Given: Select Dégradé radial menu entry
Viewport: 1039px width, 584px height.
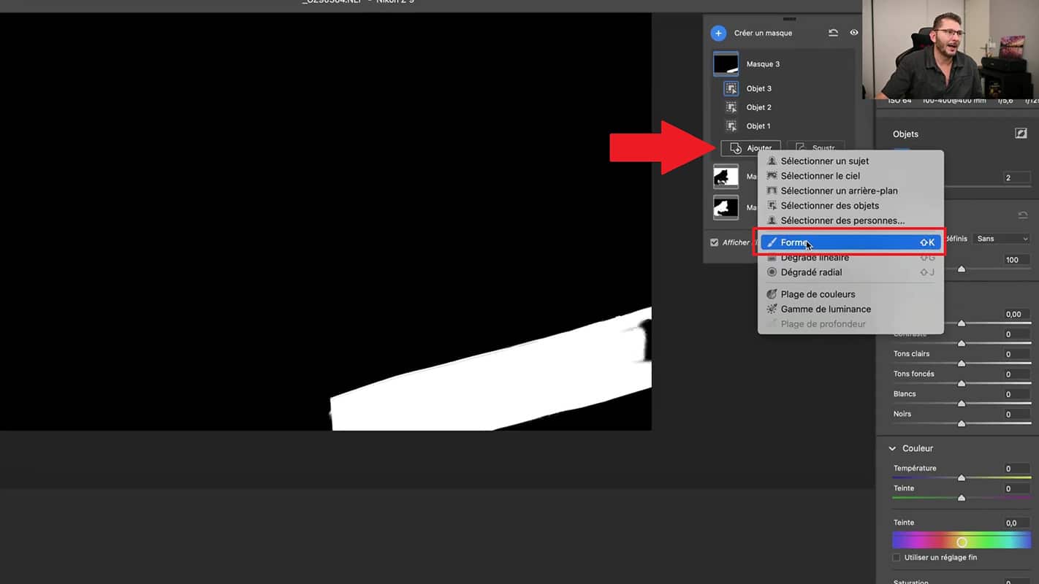Looking at the screenshot, I should [x=850, y=272].
